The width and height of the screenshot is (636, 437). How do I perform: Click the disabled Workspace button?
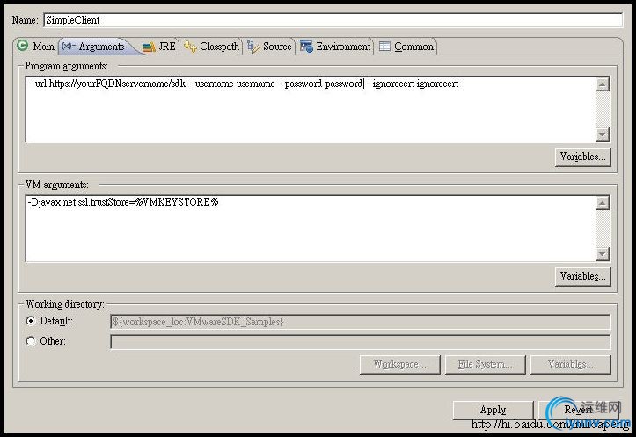click(399, 364)
